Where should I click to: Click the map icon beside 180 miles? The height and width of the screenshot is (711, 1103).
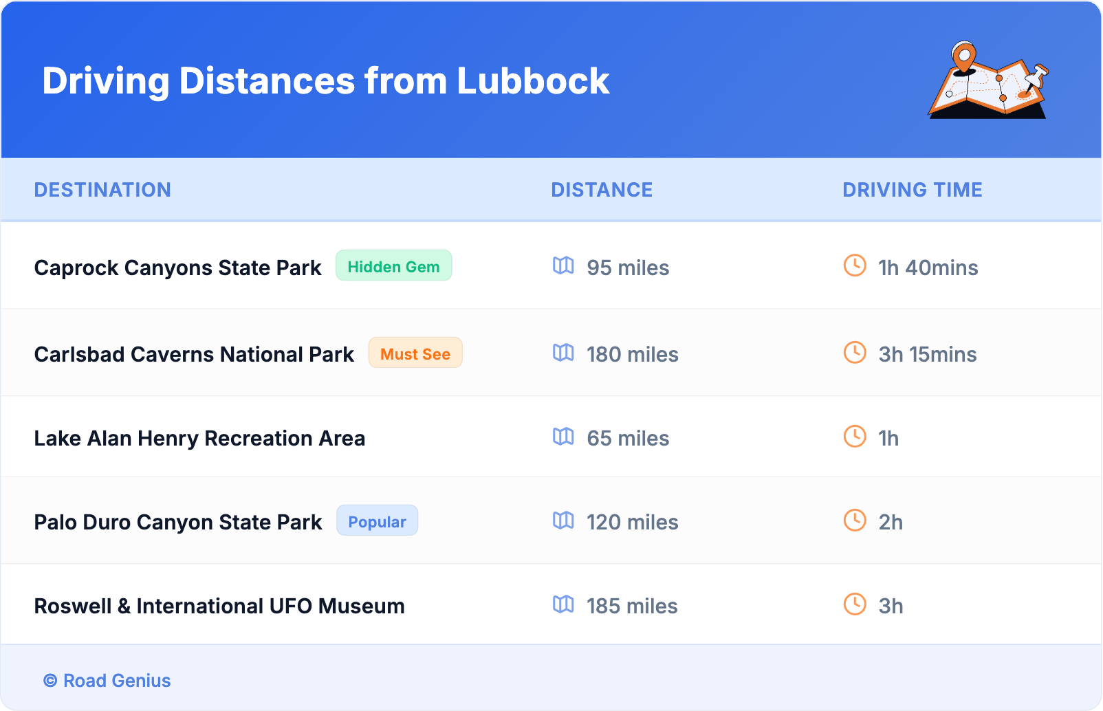[563, 353]
